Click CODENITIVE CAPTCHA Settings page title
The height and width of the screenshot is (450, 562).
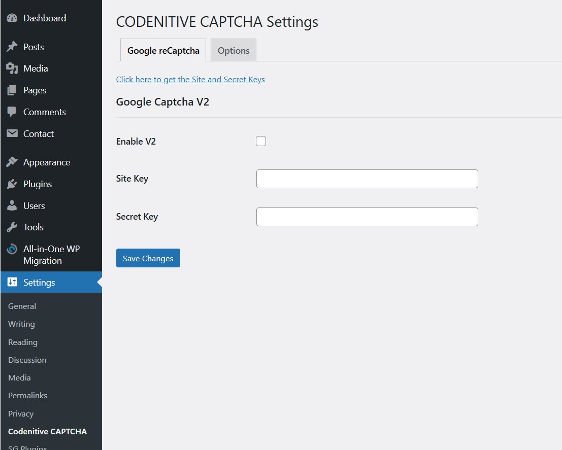pos(217,22)
